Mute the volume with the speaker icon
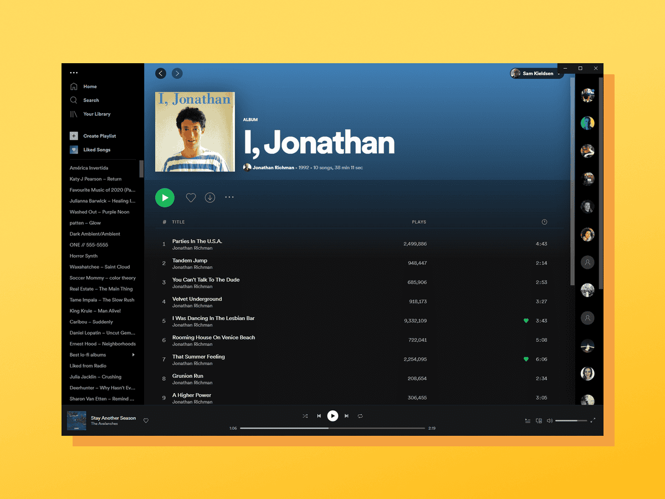The width and height of the screenshot is (665, 499). pyautogui.click(x=549, y=420)
